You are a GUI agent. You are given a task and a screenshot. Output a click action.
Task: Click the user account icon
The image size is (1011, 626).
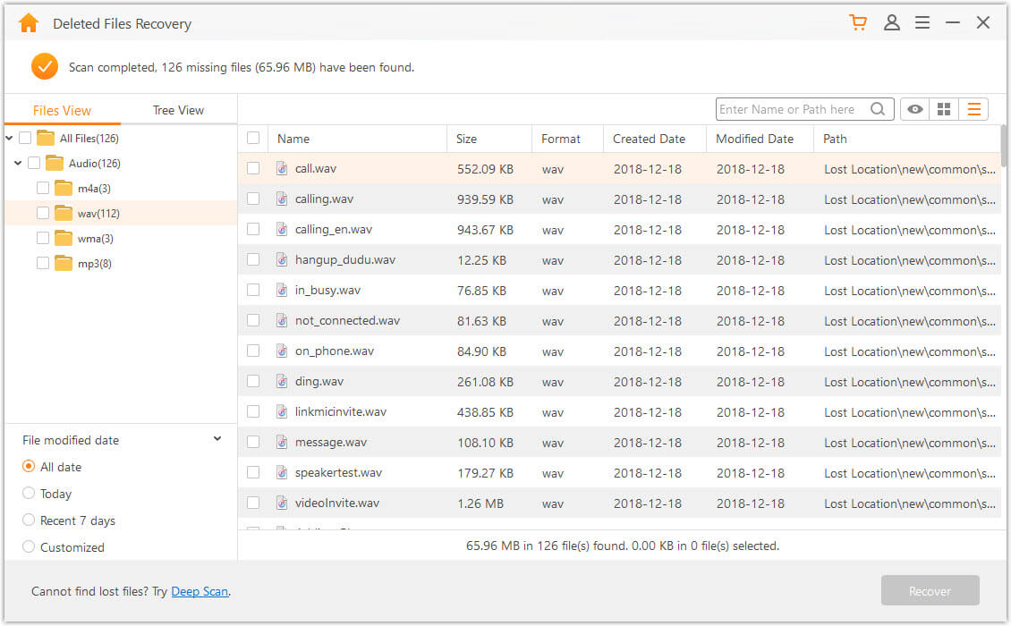[891, 21]
